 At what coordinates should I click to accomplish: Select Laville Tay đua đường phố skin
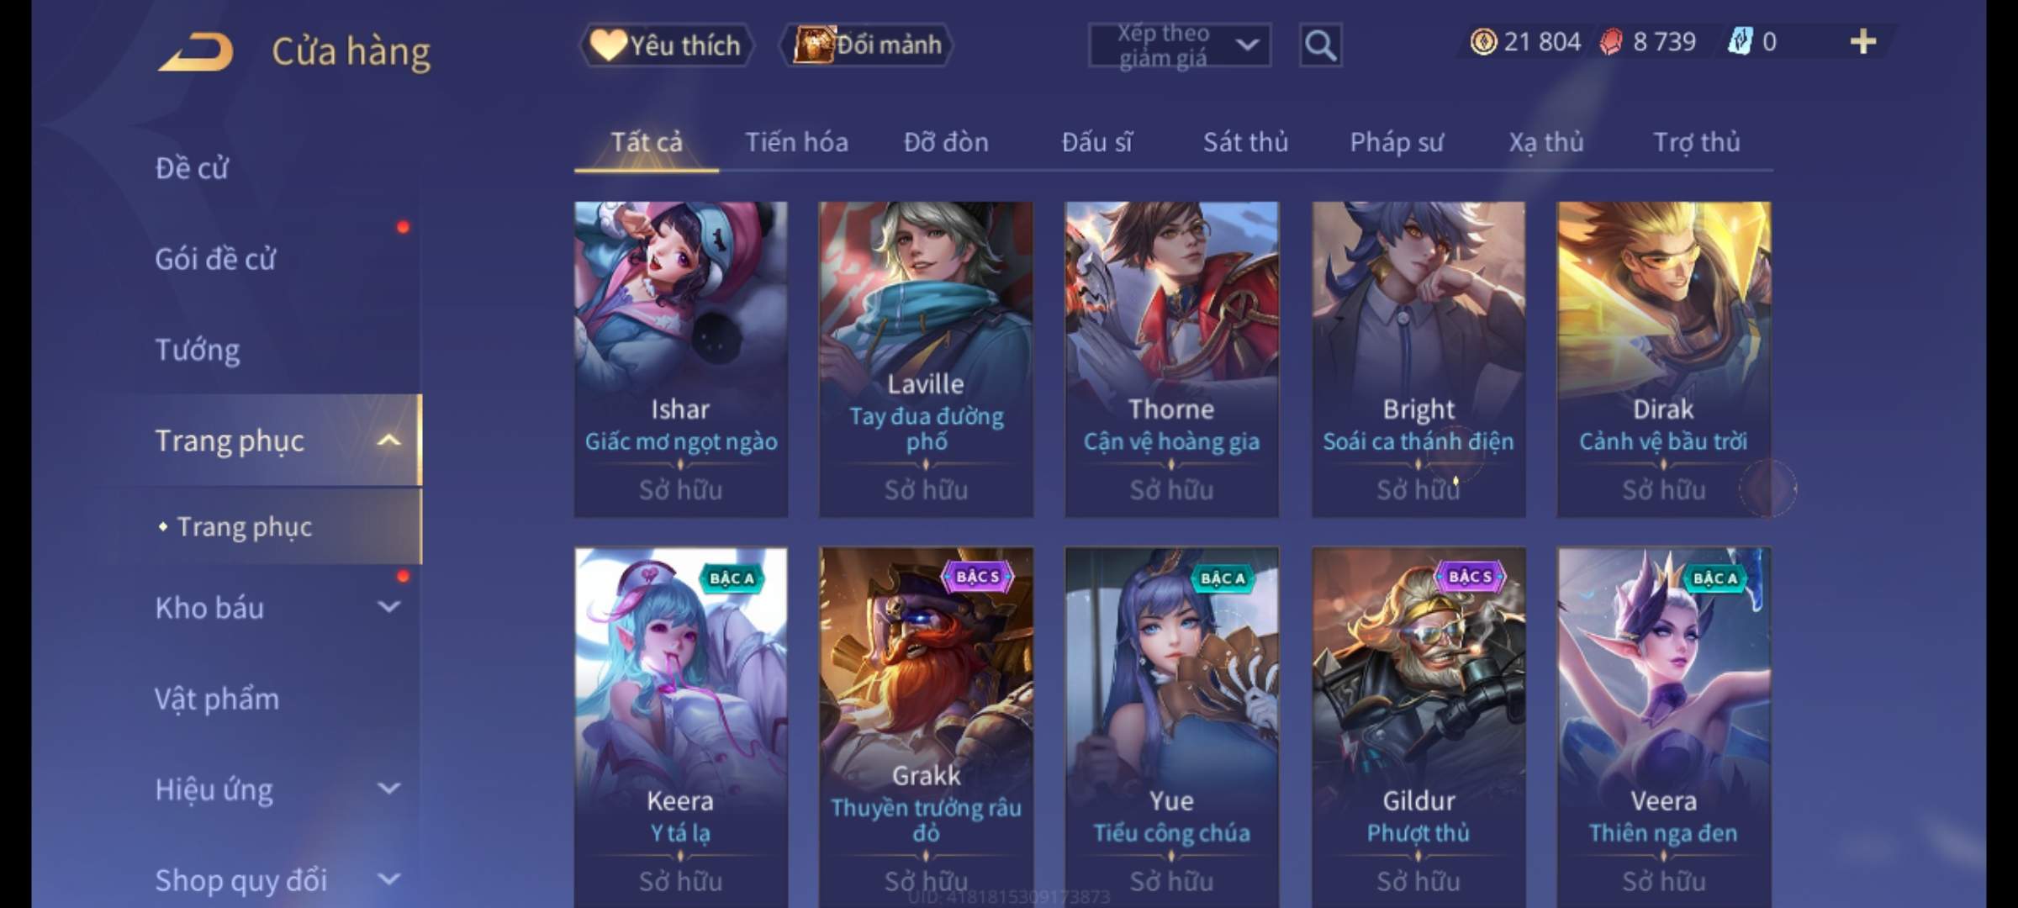[926, 359]
